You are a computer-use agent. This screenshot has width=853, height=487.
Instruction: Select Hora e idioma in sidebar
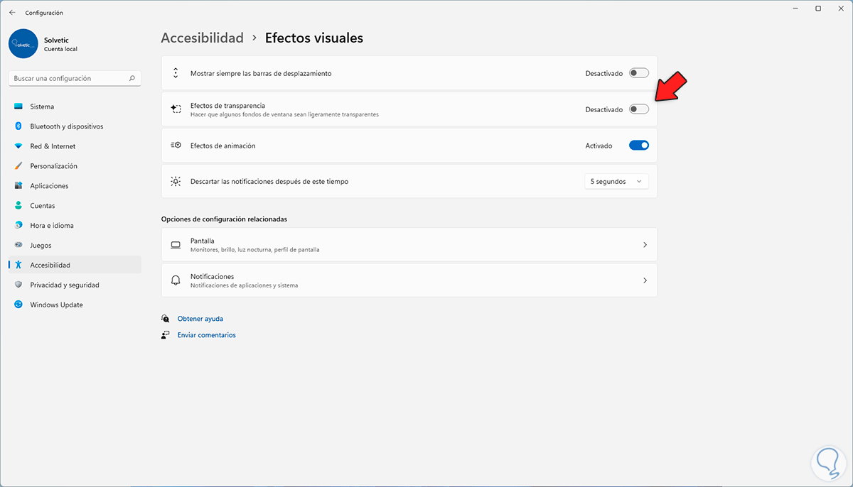point(51,226)
